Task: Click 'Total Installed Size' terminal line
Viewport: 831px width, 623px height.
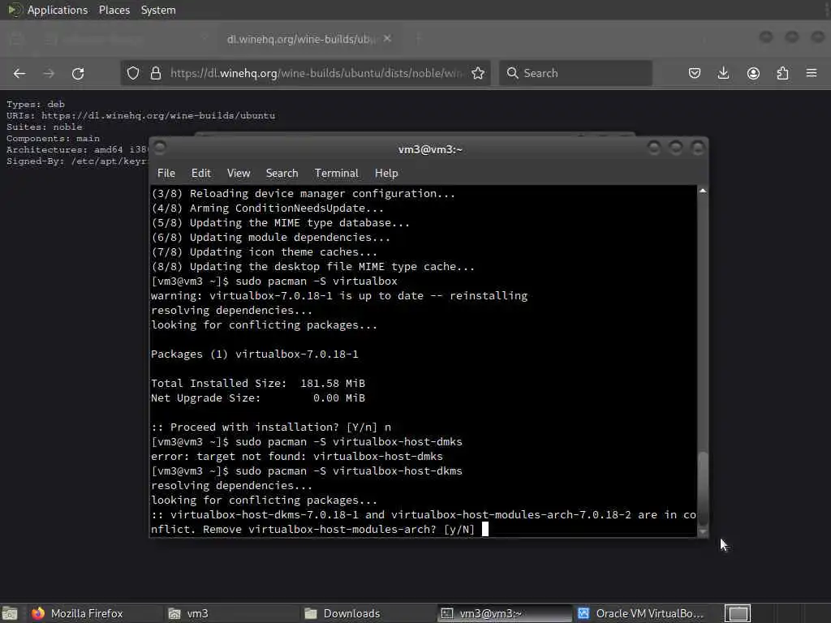Action: click(258, 383)
